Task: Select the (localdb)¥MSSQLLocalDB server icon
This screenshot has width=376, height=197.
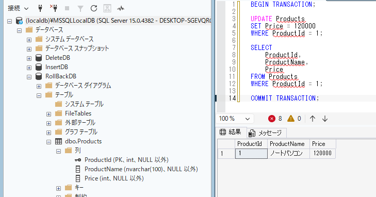Action: (19, 21)
